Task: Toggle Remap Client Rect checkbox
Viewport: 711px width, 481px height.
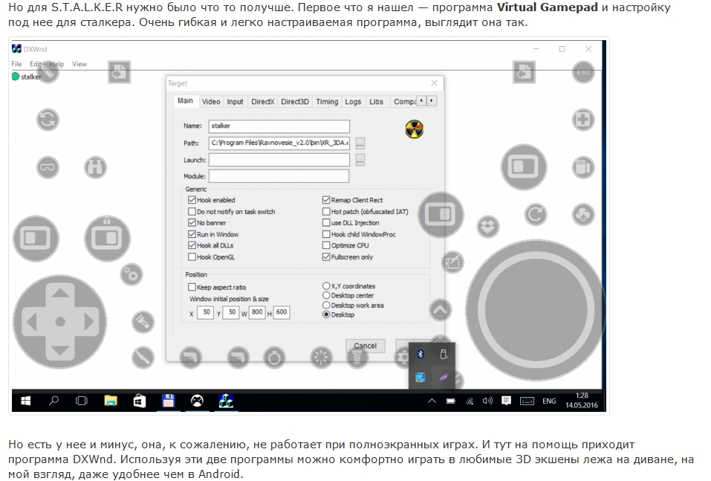Action: point(326,200)
